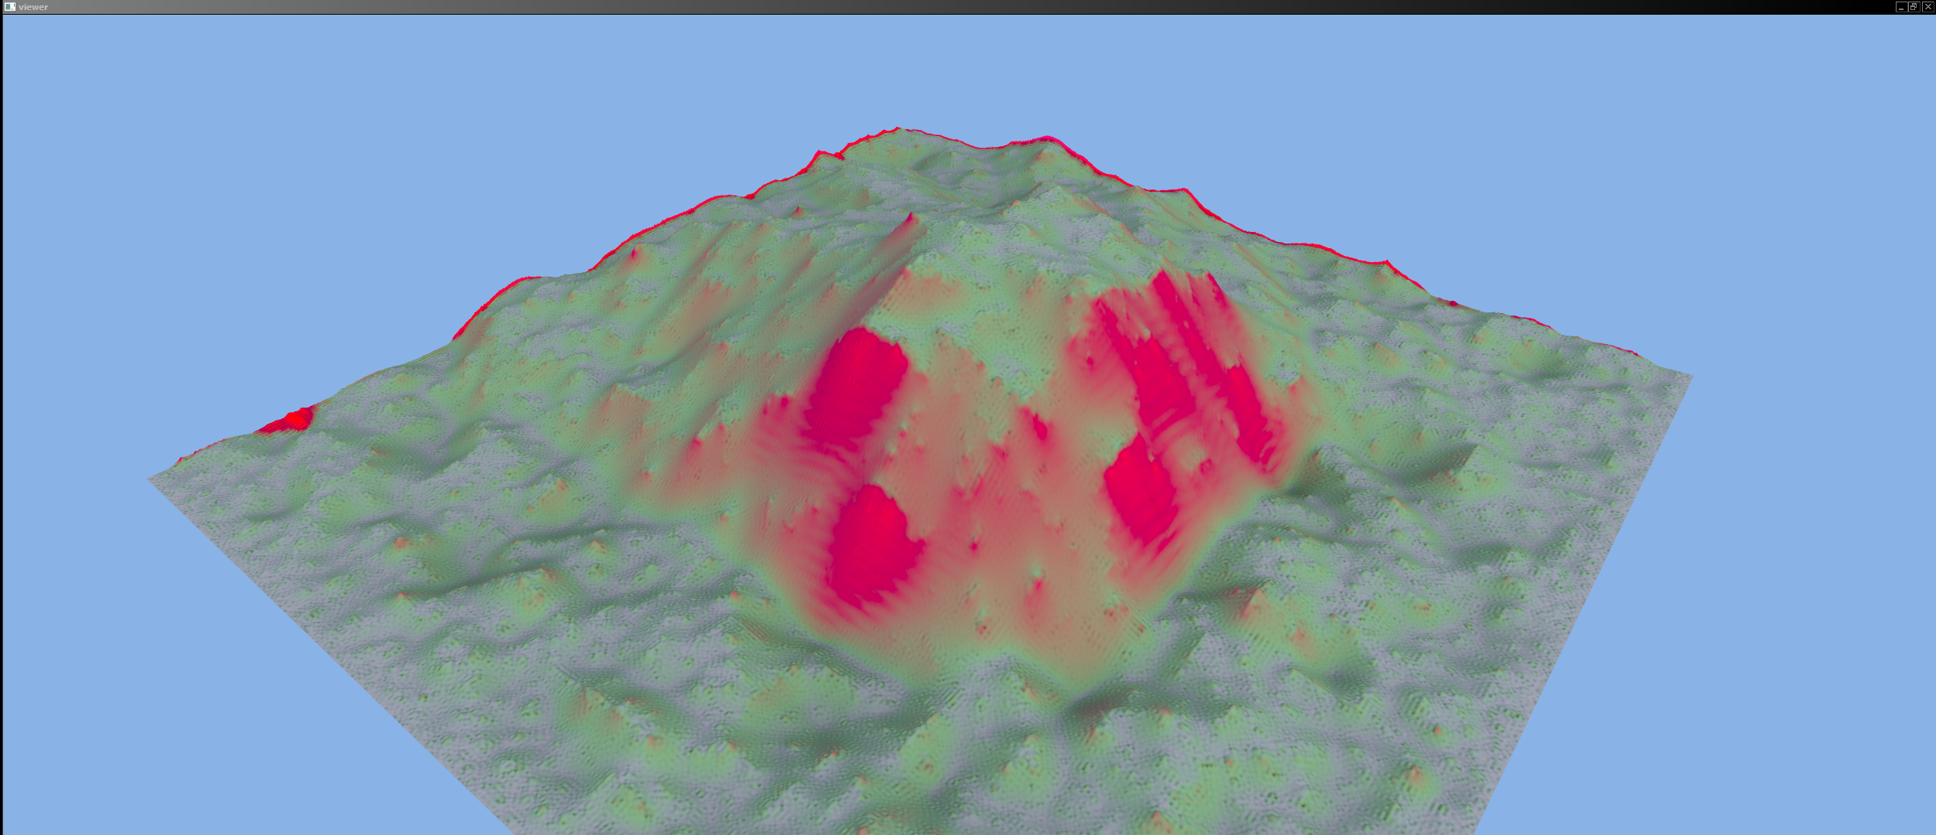The width and height of the screenshot is (1936, 835).
Task: Click the second peak right of the summit
Action: point(1047,139)
